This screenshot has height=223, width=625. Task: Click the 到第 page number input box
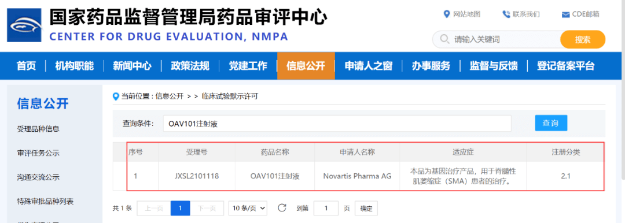pos(326,208)
